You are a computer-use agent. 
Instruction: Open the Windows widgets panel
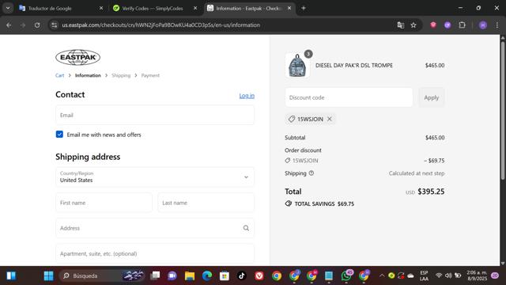[x=11, y=275]
